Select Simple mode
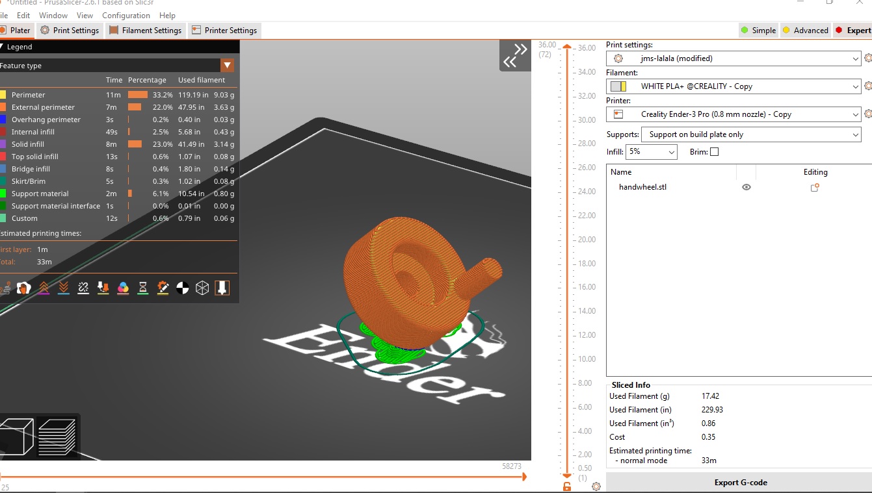The height and width of the screenshot is (493, 872). [x=758, y=30]
